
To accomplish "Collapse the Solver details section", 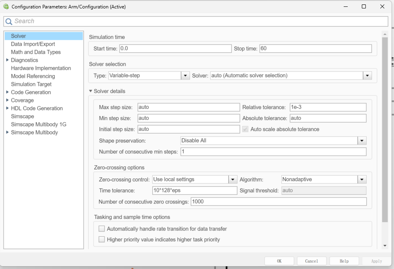I will point(91,91).
